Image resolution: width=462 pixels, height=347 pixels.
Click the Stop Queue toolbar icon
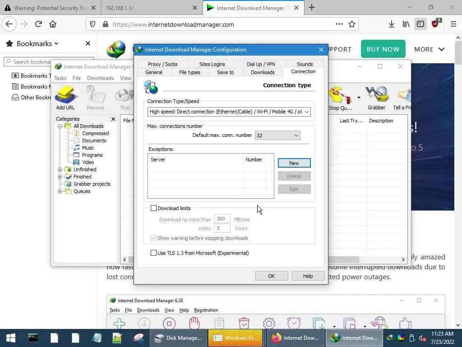pos(341,98)
